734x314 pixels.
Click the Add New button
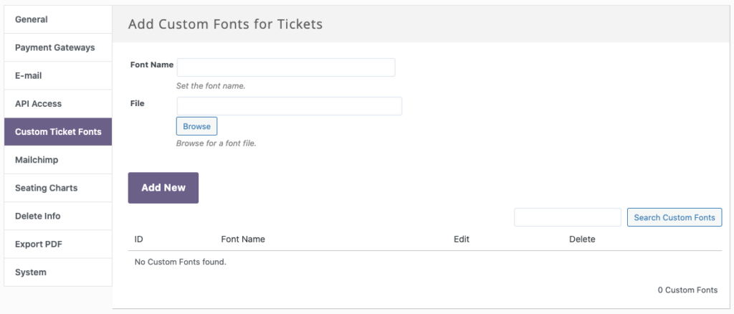[x=163, y=188]
